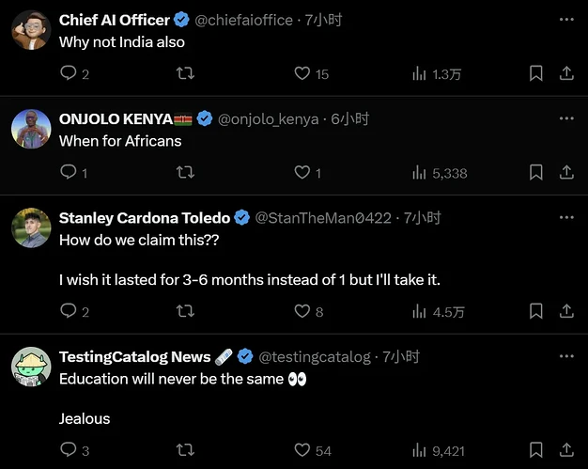Click Chief AI Officer's avatar
The image size is (588, 469).
tap(31, 30)
